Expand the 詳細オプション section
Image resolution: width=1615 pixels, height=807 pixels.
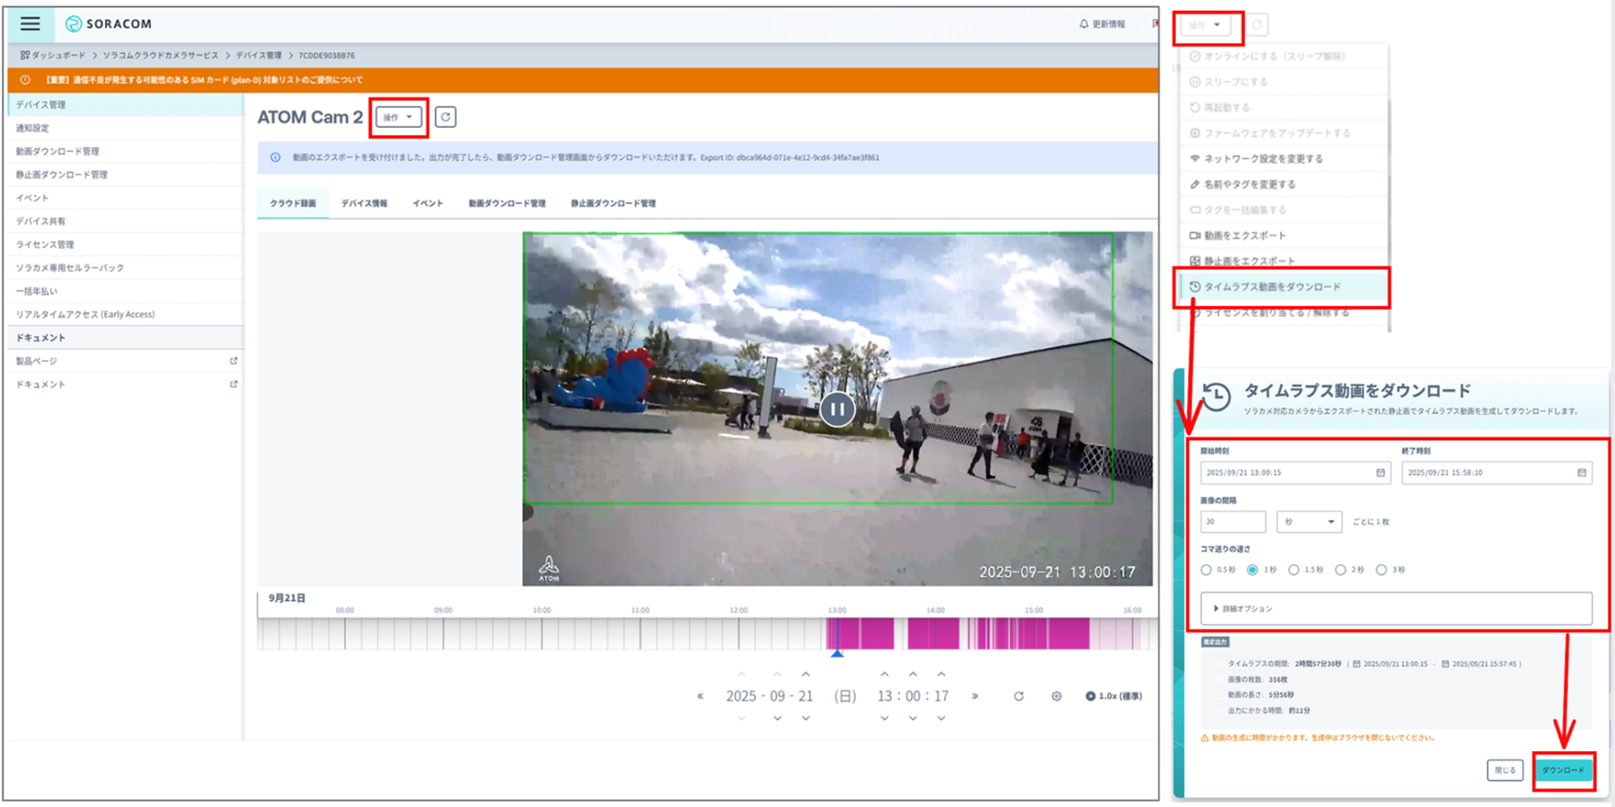tap(1396, 609)
